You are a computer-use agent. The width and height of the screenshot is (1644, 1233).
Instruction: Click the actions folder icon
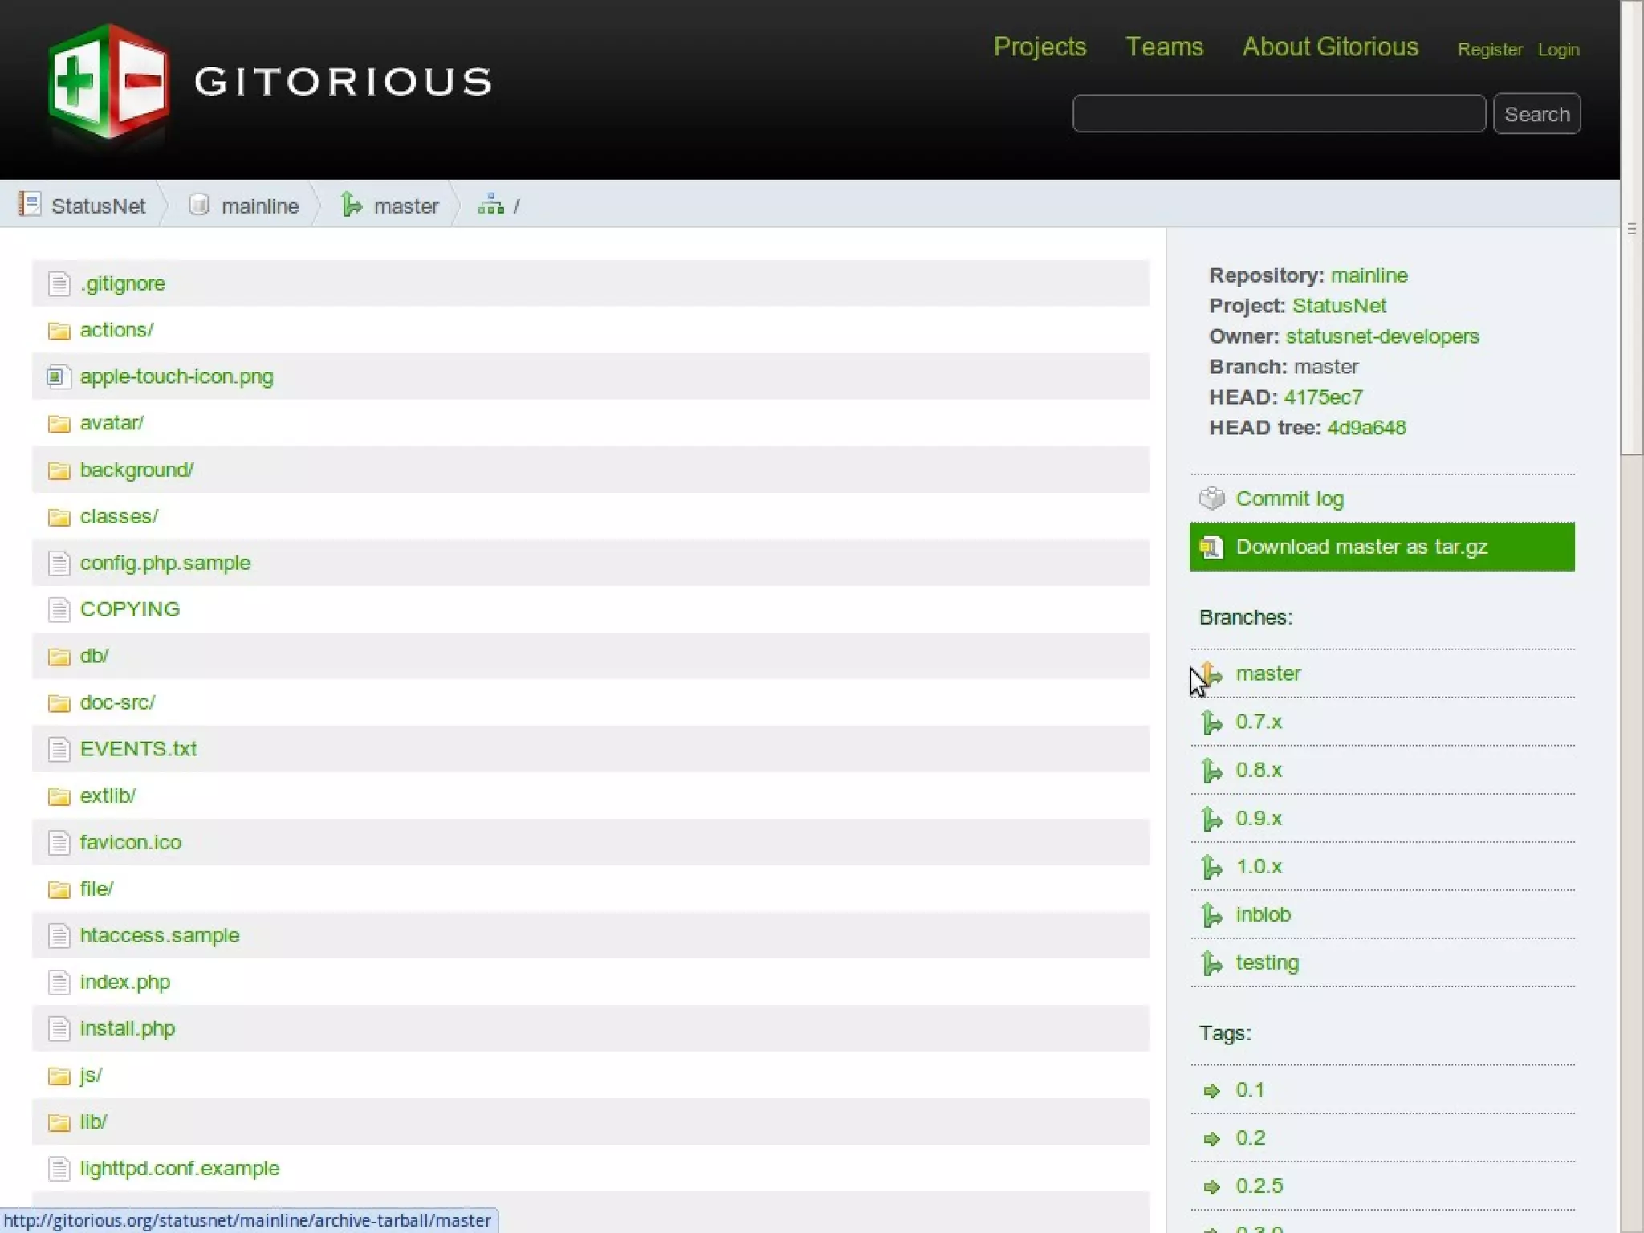[59, 331]
